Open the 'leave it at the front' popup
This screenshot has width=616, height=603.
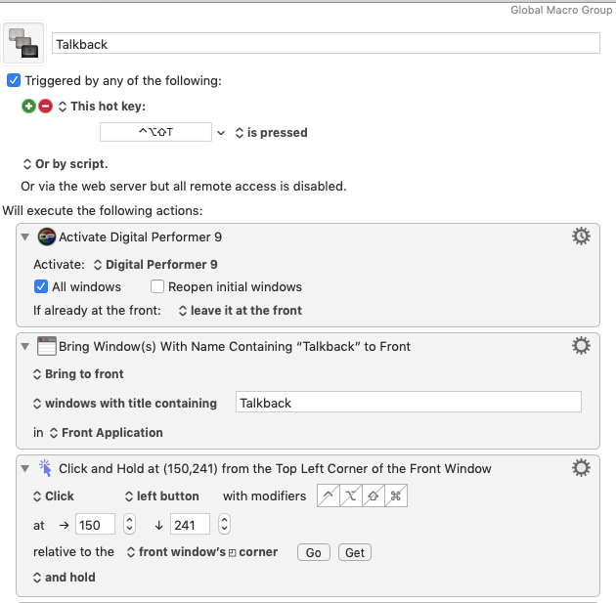click(241, 311)
